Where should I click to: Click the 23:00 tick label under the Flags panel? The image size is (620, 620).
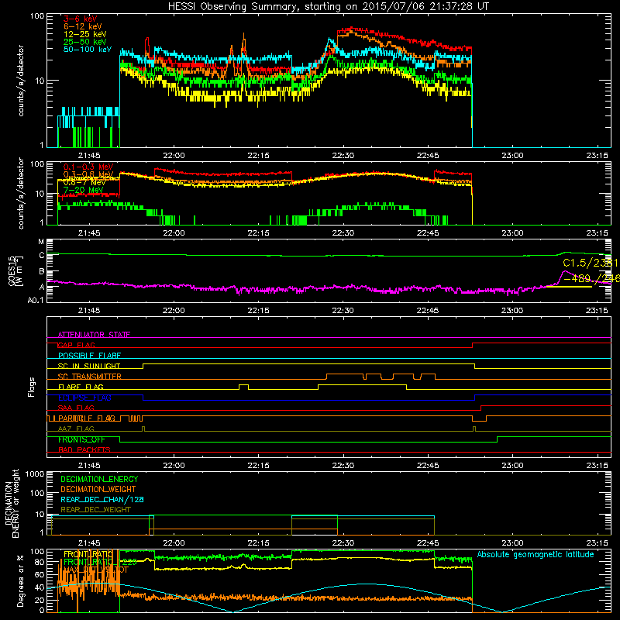(x=512, y=466)
